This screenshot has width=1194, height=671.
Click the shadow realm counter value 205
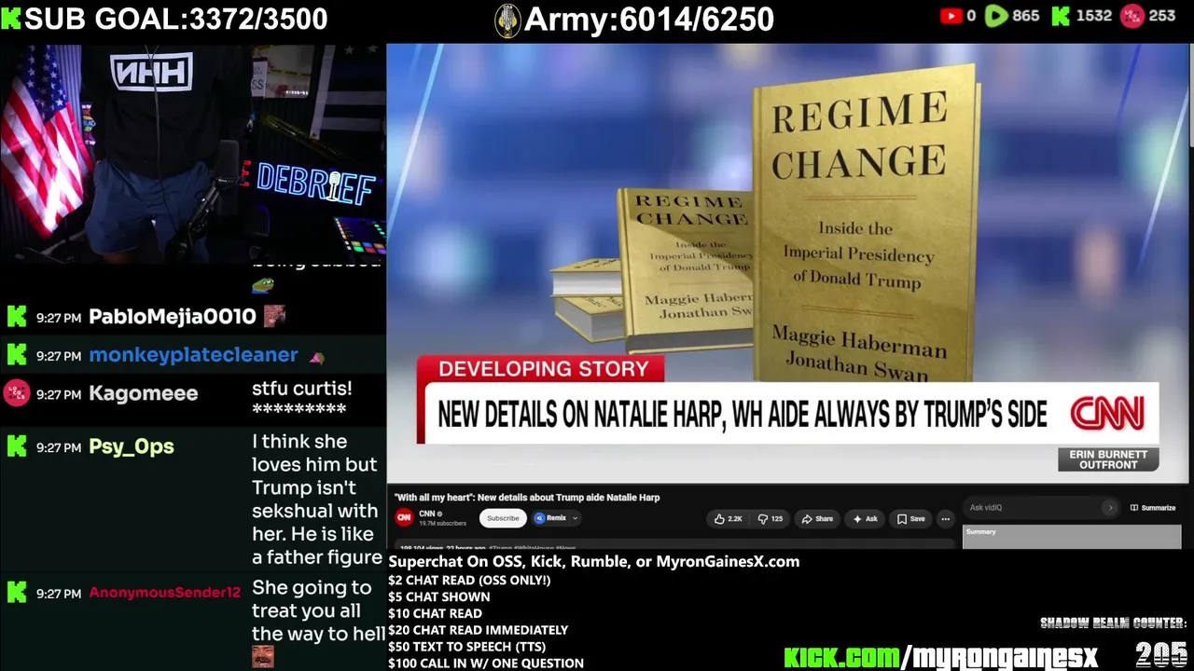point(1160,654)
